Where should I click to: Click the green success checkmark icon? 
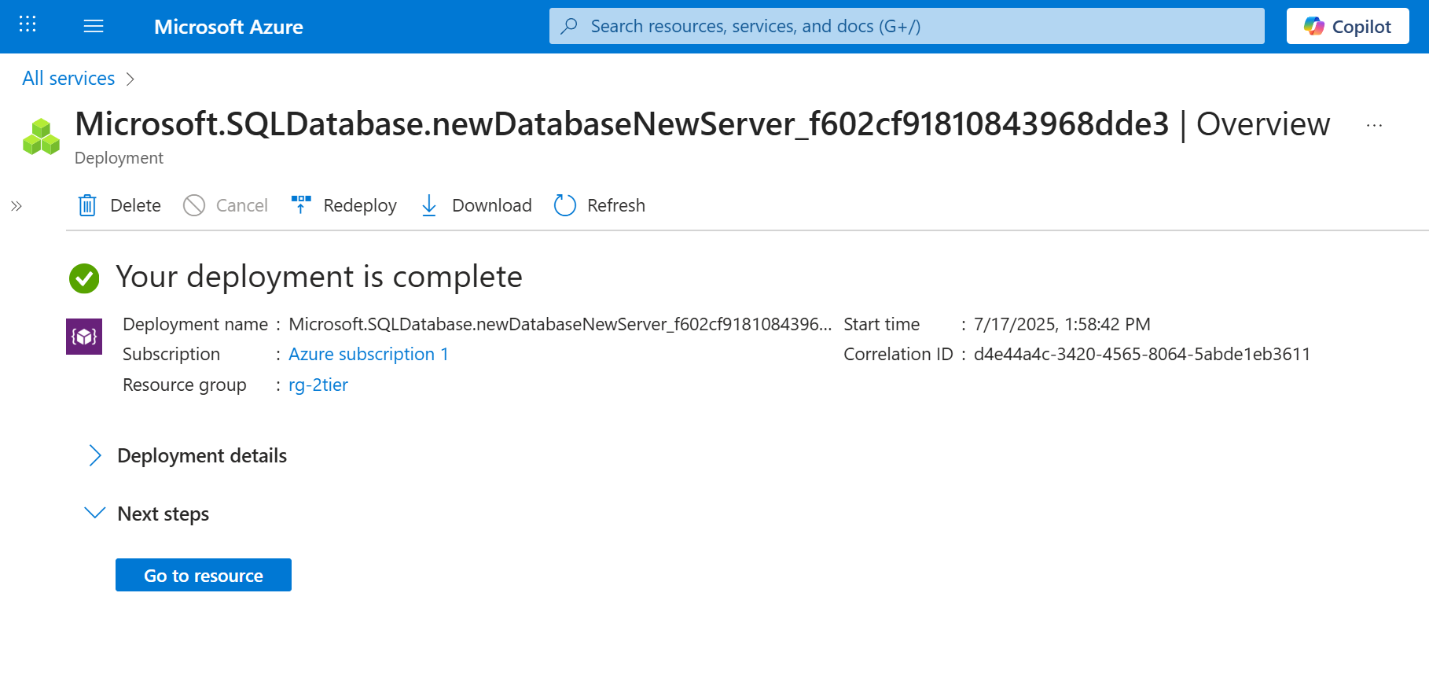(84, 278)
